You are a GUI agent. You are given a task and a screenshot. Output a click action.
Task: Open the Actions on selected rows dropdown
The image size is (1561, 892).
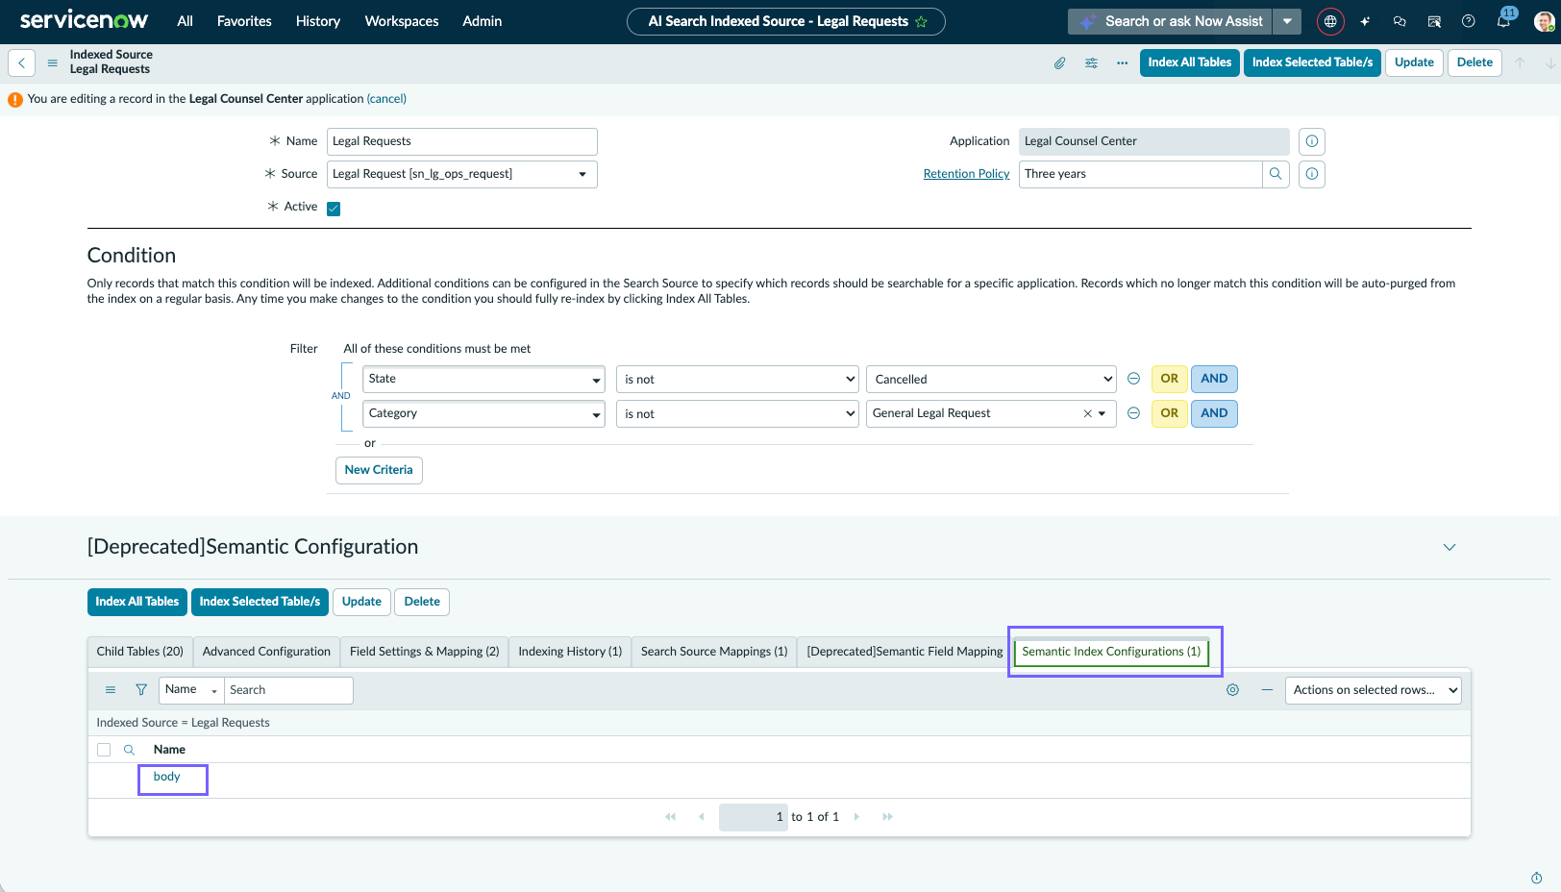[1373, 690]
